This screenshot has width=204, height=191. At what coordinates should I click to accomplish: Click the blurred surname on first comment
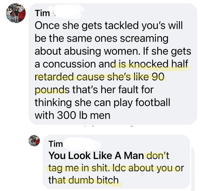(x=67, y=12)
